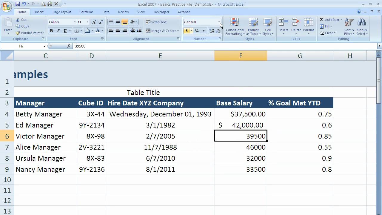Toggle top vertical alignment
Image resolution: width=382 pixels, height=215 pixels.
click(111, 22)
